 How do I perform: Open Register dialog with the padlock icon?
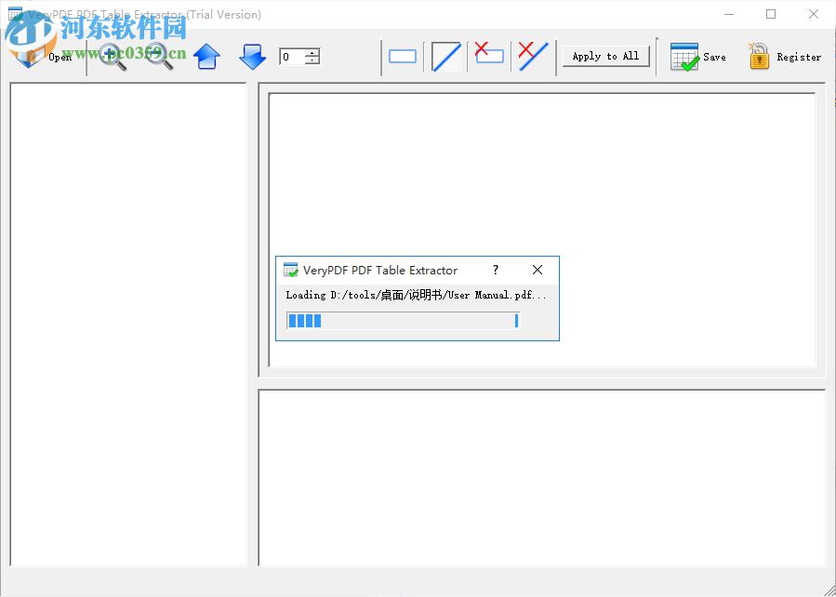click(759, 56)
